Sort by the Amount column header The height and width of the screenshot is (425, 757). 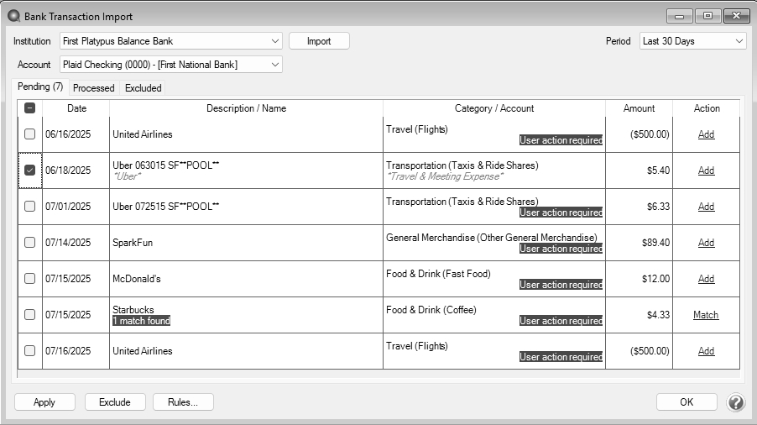pyautogui.click(x=639, y=108)
